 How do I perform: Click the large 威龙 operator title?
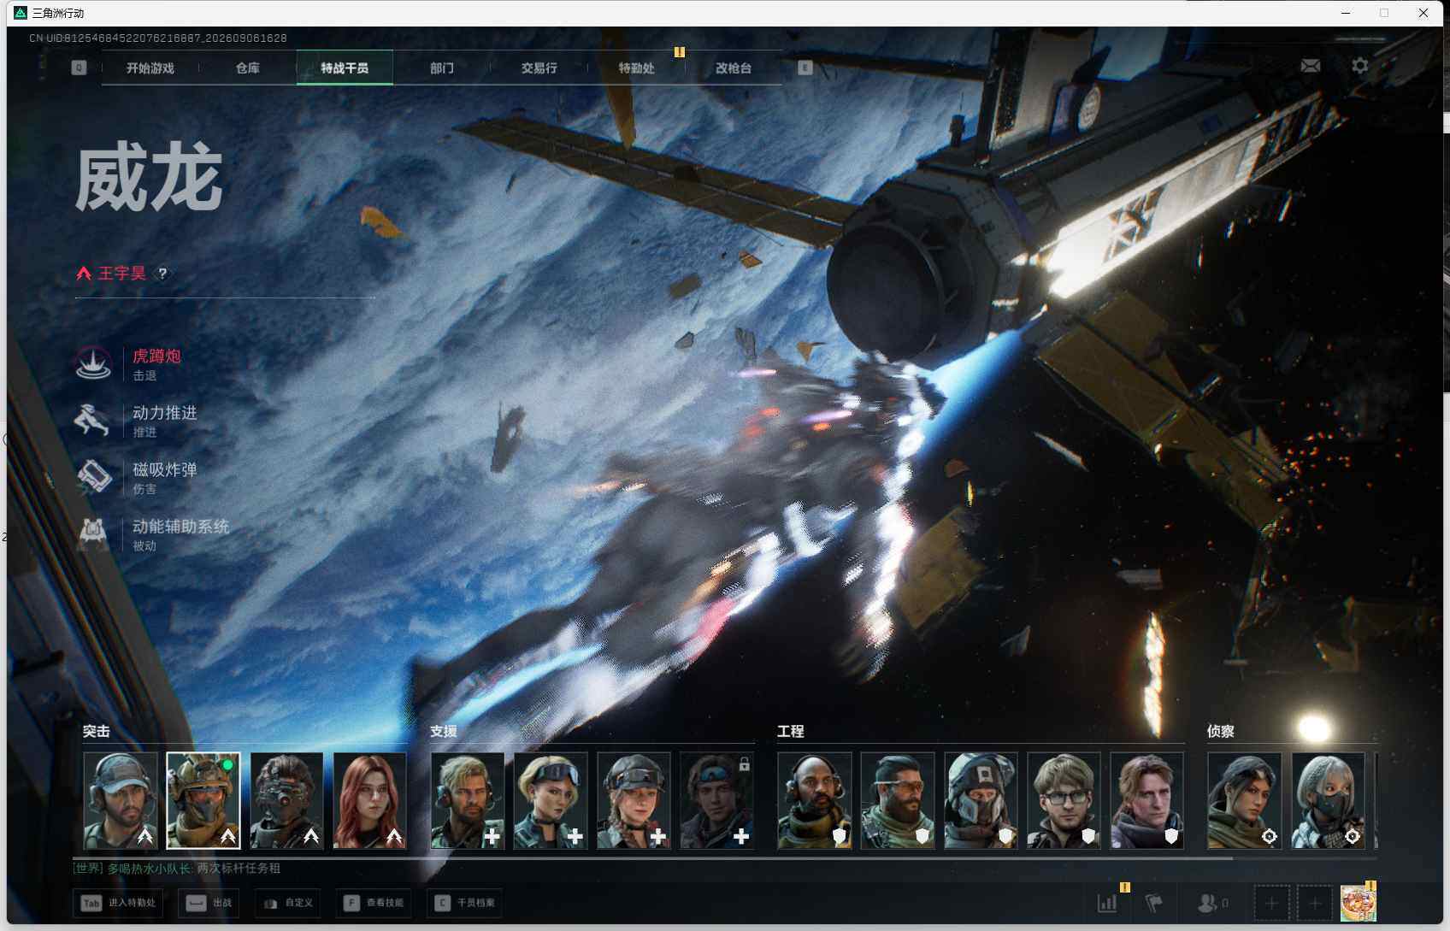tap(149, 178)
